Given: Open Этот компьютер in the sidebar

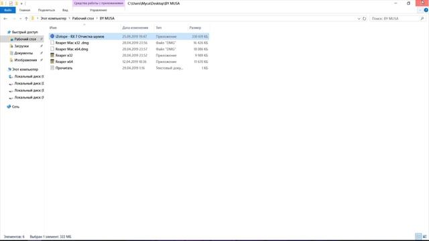Looking at the screenshot, I should (x=25, y=70).
